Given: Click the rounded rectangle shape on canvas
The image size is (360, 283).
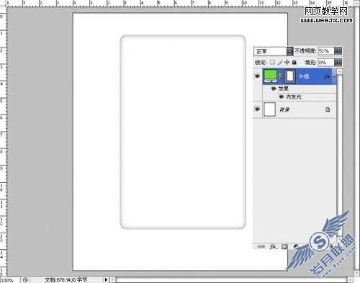Looking at the screenshot, I should 183,132.
